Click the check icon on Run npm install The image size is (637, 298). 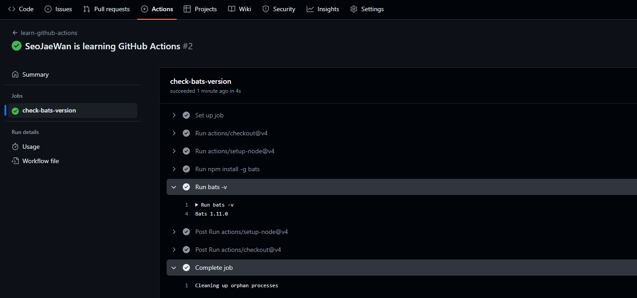(x=186, y=169)
